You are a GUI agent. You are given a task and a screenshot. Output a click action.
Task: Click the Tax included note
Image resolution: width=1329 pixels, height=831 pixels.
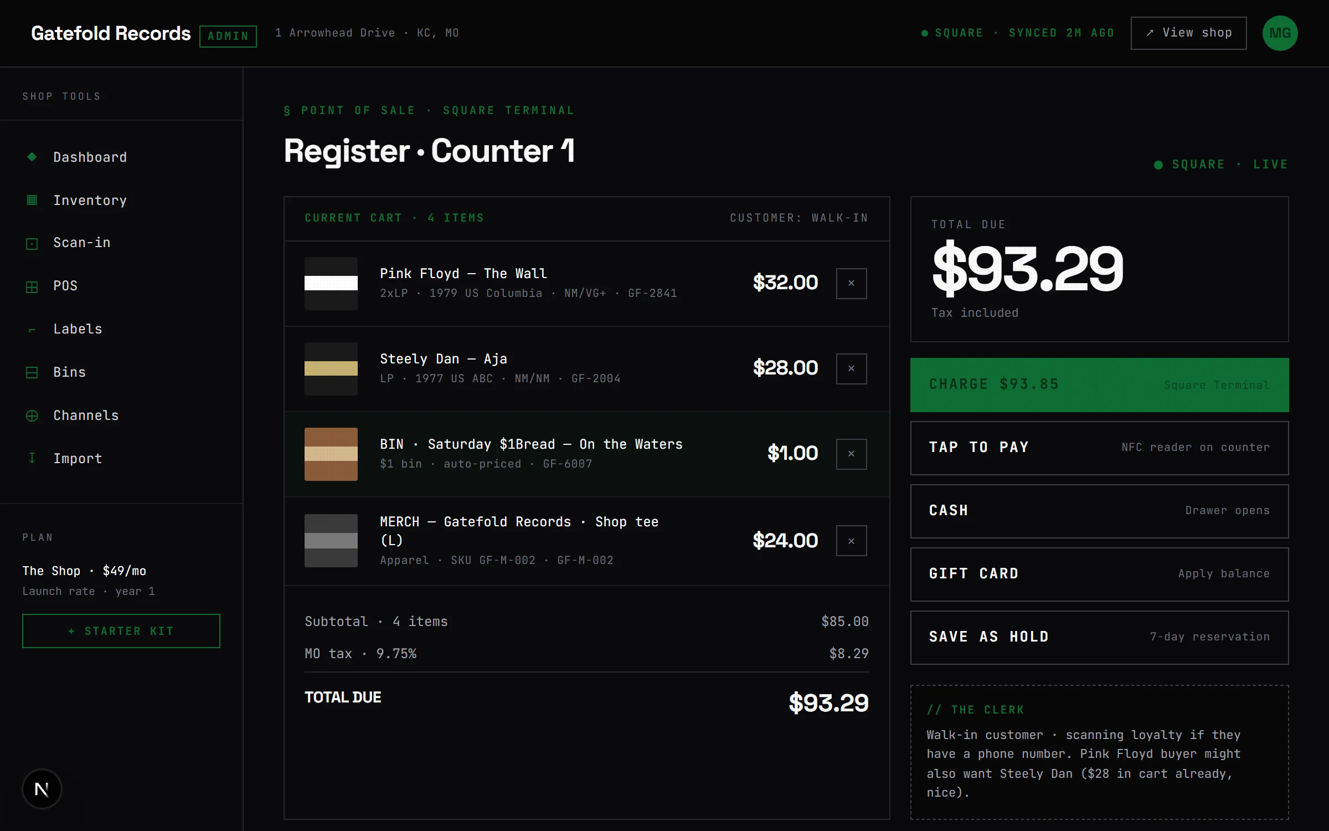[975, 313]
